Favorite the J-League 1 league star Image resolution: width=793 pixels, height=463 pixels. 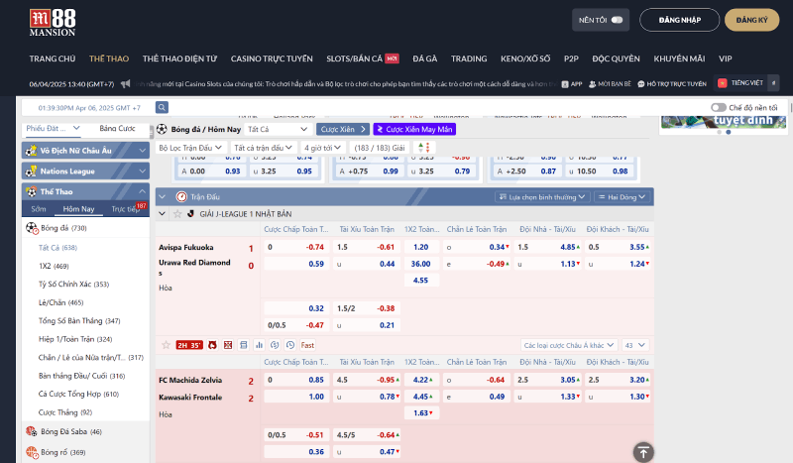[177, 214]
